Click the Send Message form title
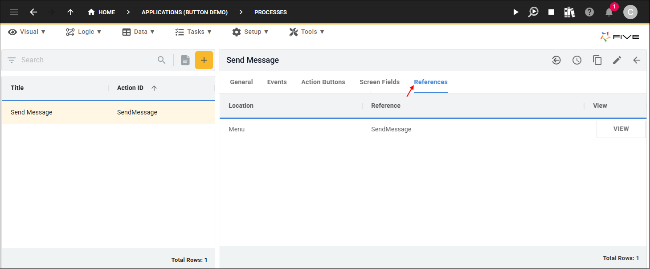The image size is (650, 269). coord(253,60)
